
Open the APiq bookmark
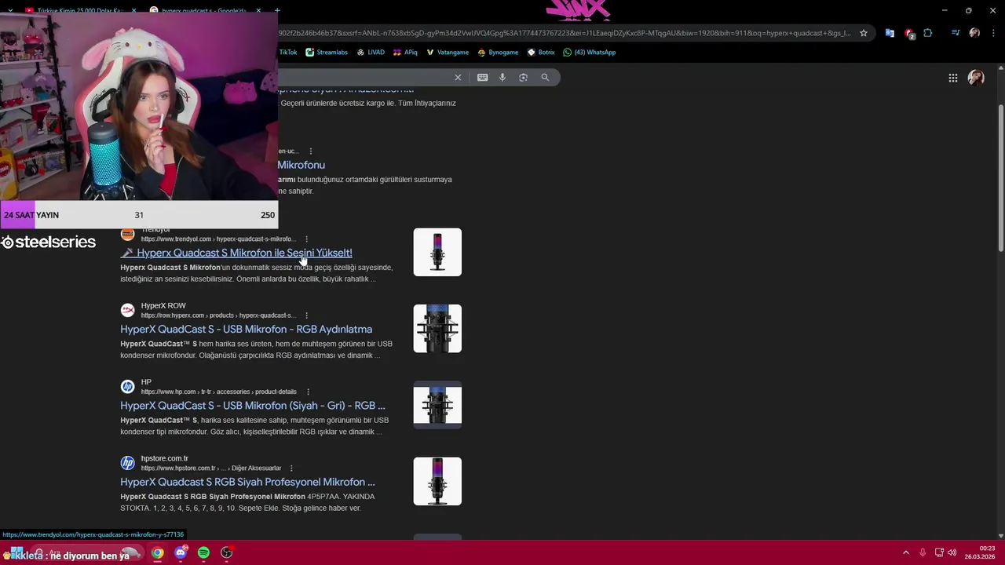405,53
